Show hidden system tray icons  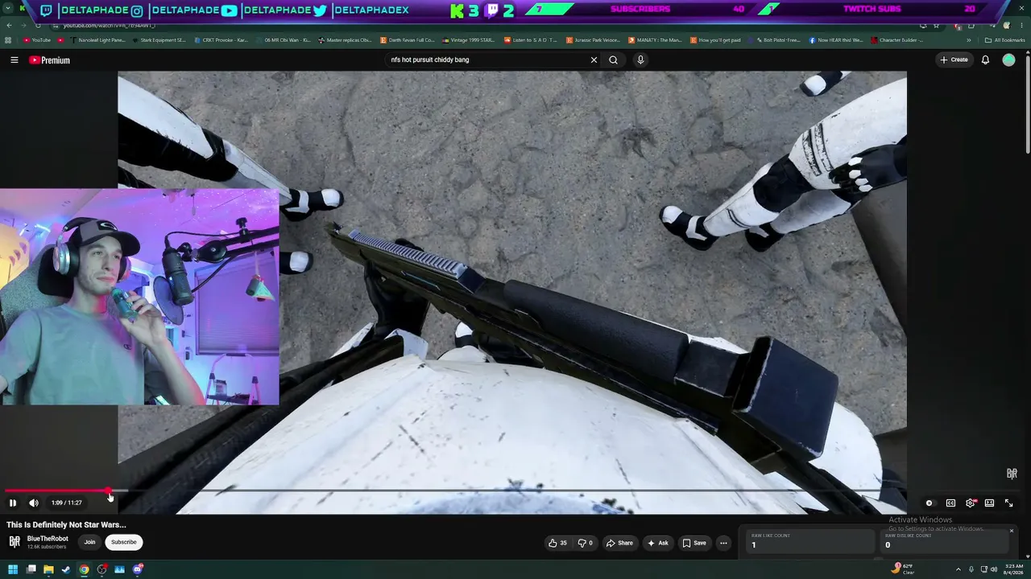point(958,569)
